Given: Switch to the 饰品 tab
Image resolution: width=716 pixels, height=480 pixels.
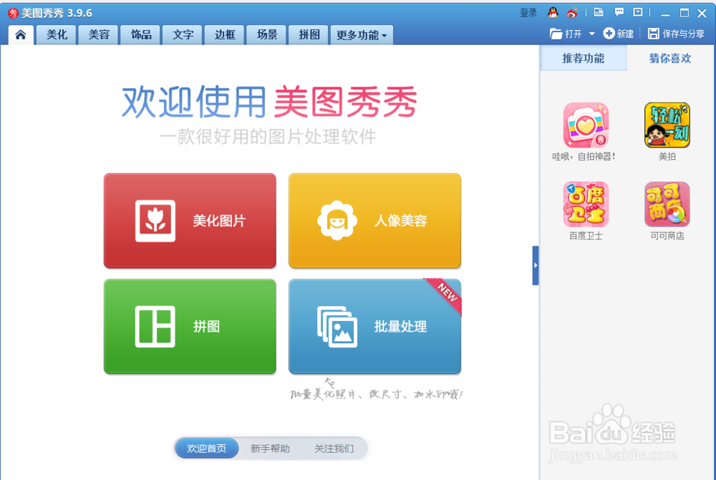Looking at the screenshot, I should coord(140,34).
